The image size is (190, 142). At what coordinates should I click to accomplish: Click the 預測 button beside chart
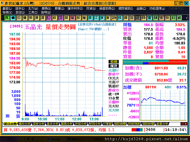[114, 62]
